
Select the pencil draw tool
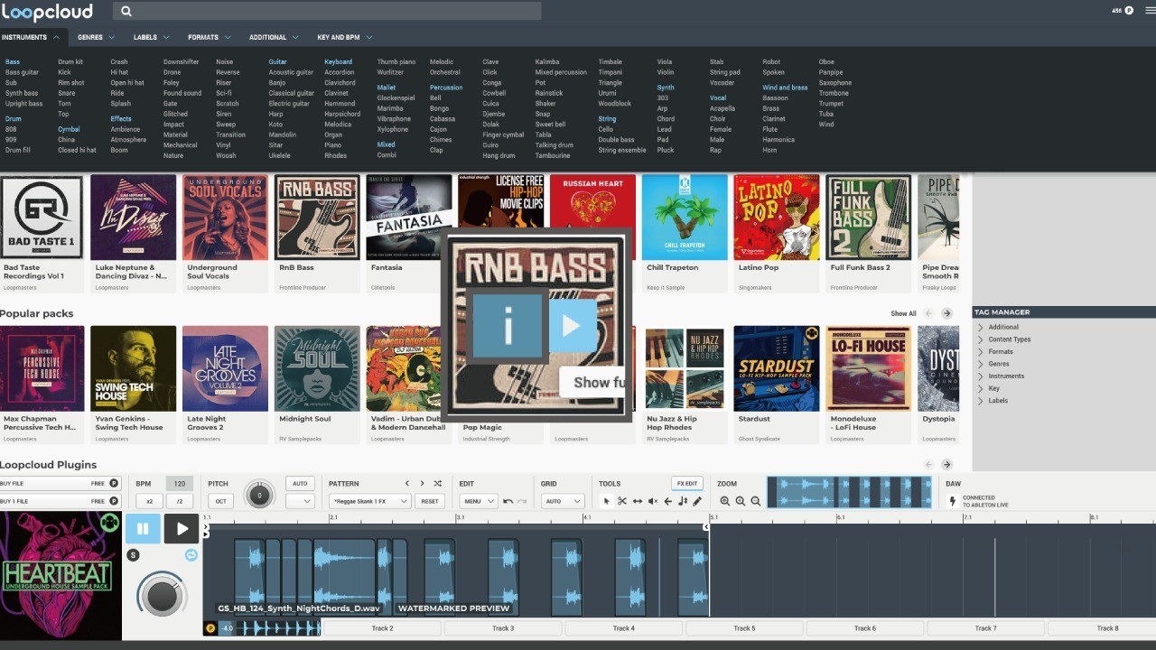tap(697, 501)
